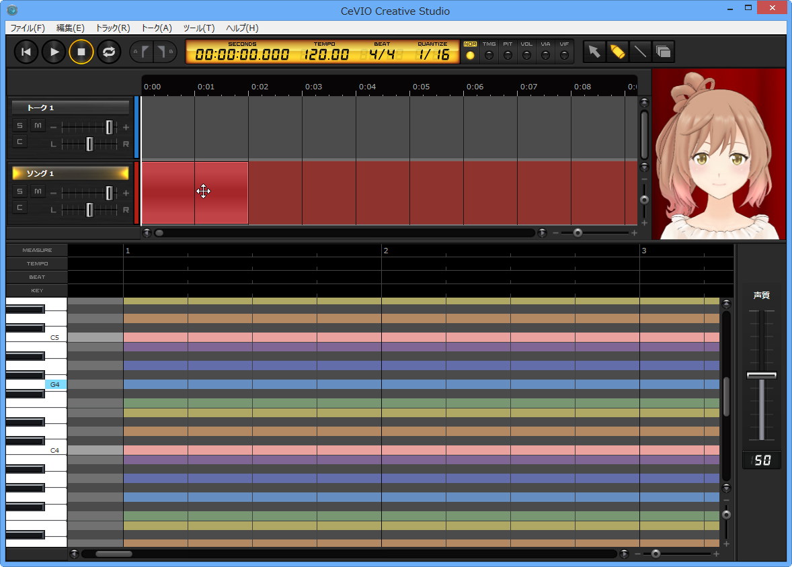Switch to PIT edit mode

(508, 52)
